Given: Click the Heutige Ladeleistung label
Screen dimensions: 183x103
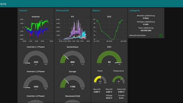Looking at the screenshot, I should 146,22.
